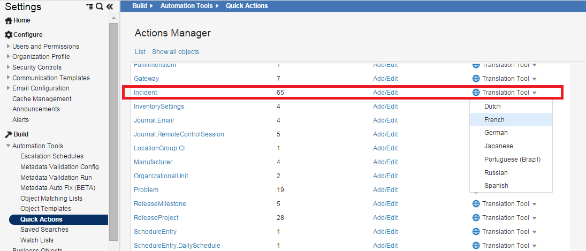Click the Build hammer icon
The height and width of the screenshot is (251, 586).
[9, 134]
